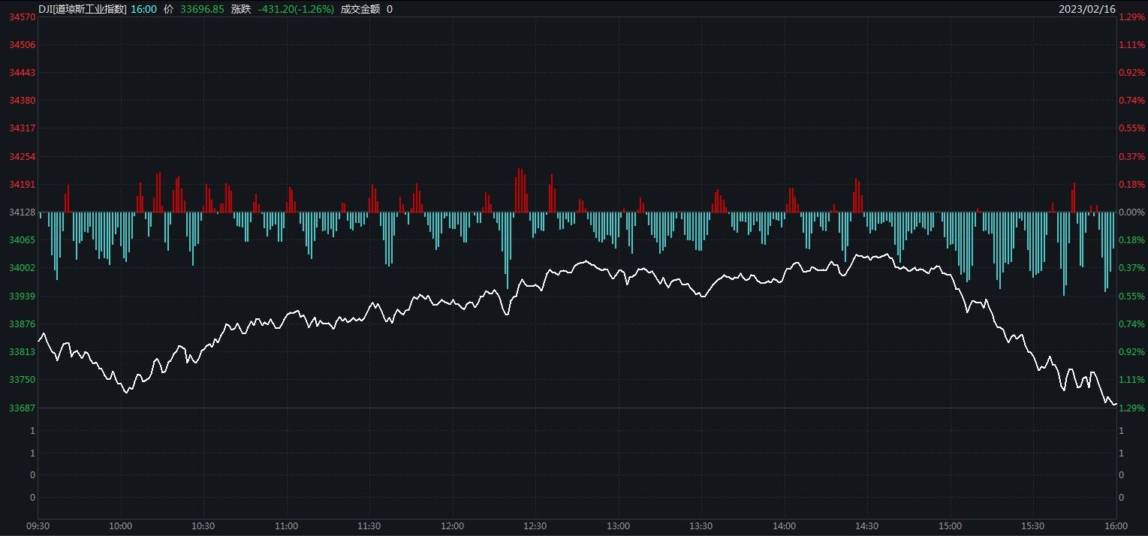The width and height of the screenshot is (1148, 536).
Task: Click the 12:30 time axis label
Action: (535, 526)
